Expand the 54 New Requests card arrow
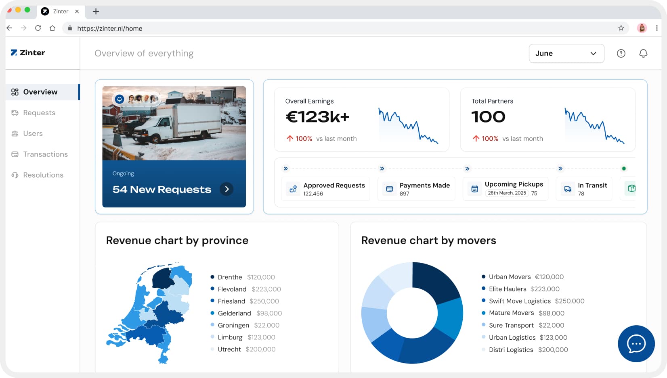This screenshot has width=667, height=378. [227, 189]
